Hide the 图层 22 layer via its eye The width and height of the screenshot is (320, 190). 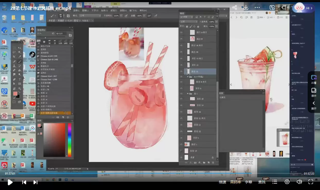pos(181,131)
